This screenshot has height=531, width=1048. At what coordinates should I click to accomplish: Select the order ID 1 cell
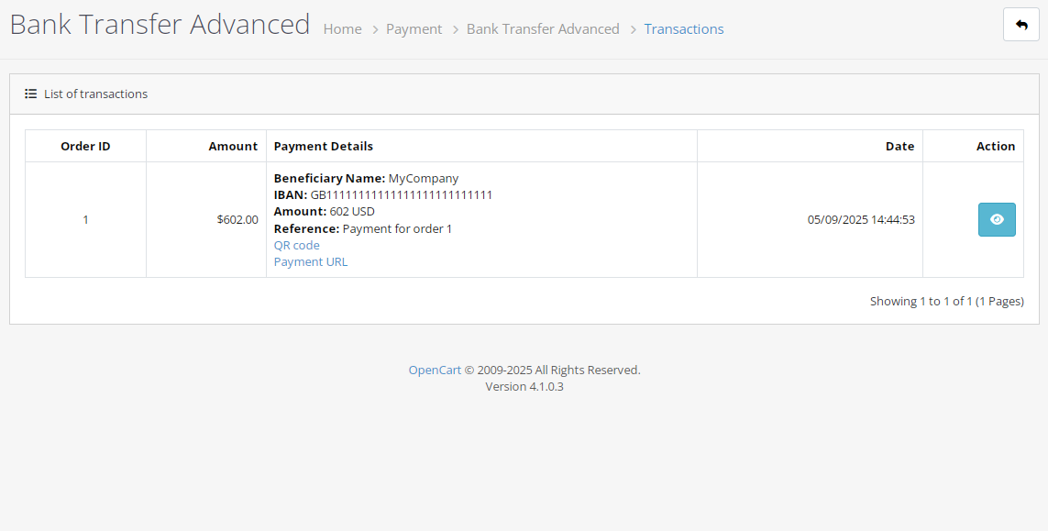[85, 219]
